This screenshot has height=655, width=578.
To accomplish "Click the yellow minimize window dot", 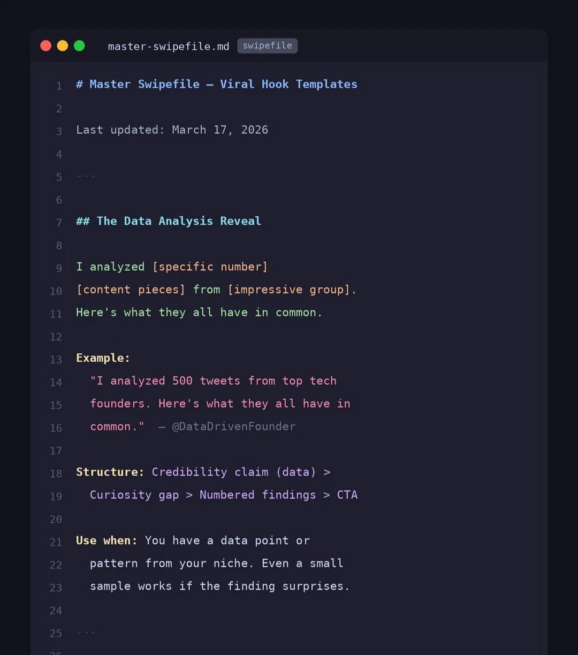I will (x=63, y=46).
